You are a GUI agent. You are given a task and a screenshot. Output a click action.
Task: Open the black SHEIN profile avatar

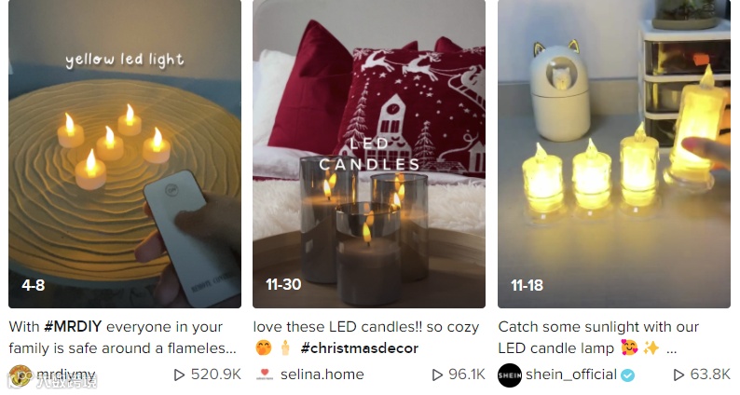[x=510, y=375]
